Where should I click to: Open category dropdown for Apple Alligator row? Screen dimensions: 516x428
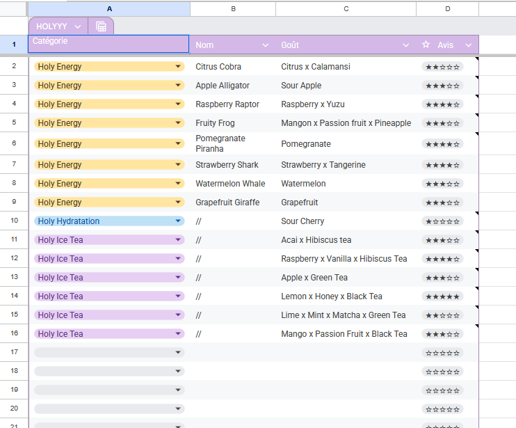click(178, 86)
